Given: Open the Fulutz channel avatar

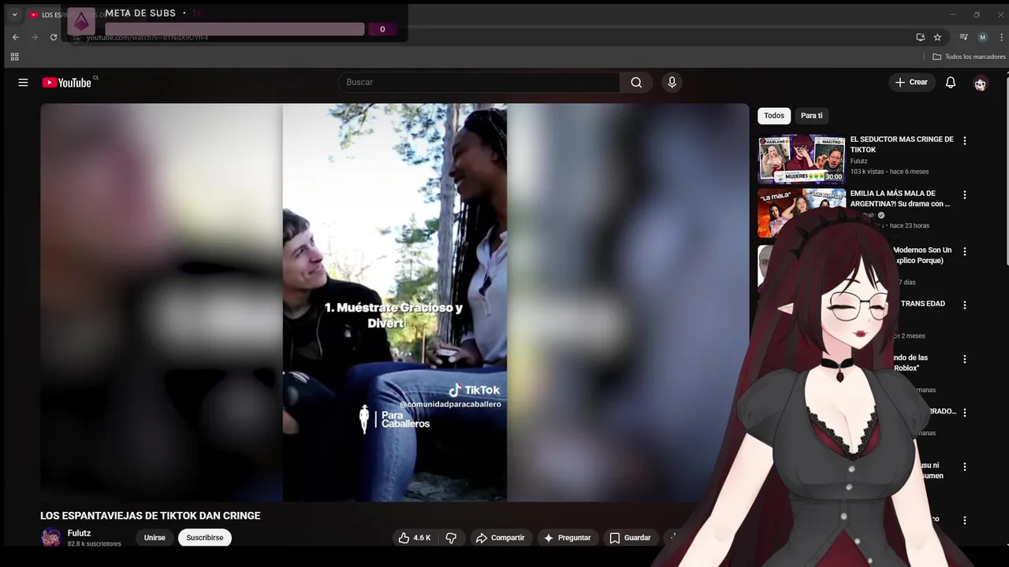Looking at the screenshot, I should click(x=51, y=538).
